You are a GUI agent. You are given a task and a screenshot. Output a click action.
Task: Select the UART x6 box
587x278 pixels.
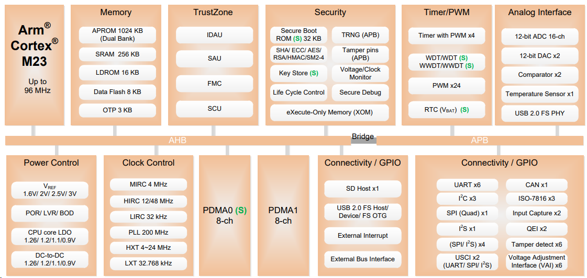(467, 185)
